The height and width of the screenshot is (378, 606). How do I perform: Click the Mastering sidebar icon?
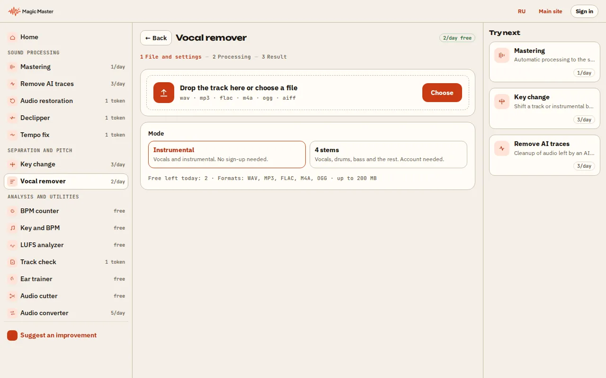(x=12, y=67)
